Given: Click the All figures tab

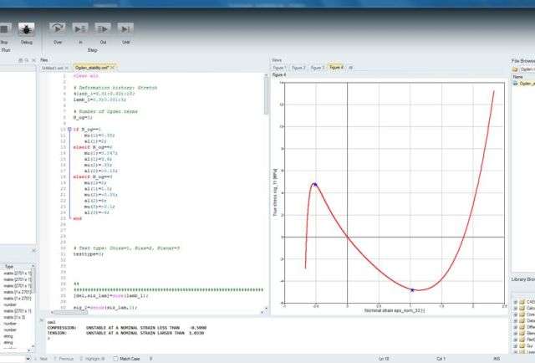Looking at the screenshot, I should click(350, 68).
